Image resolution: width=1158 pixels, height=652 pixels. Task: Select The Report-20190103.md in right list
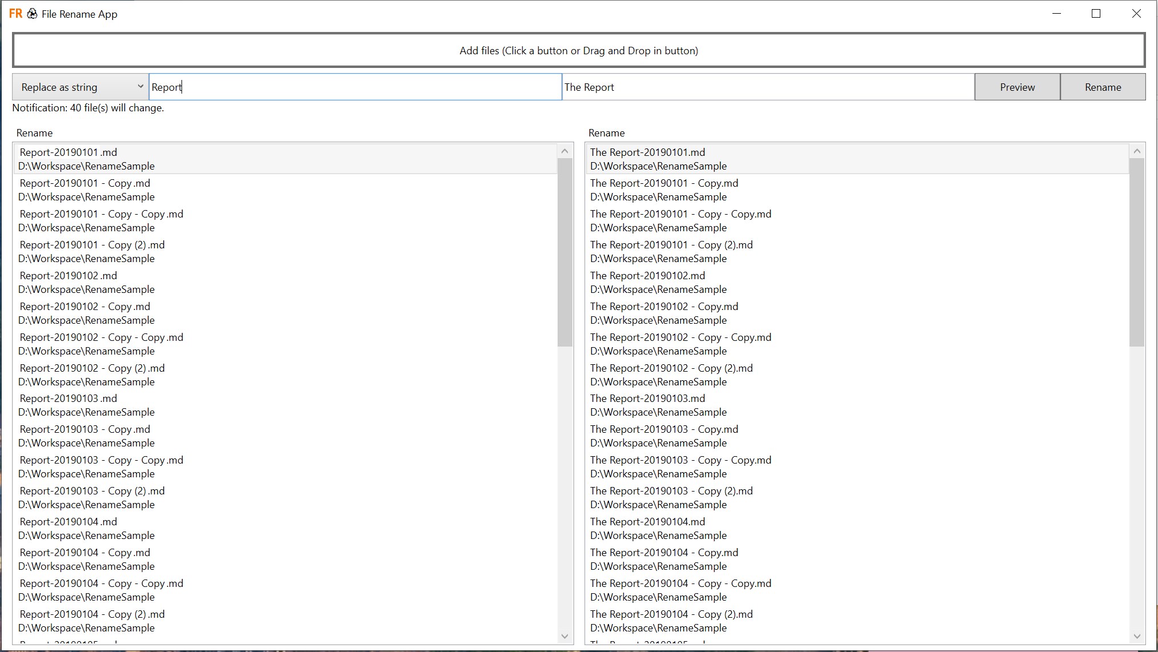647,399
